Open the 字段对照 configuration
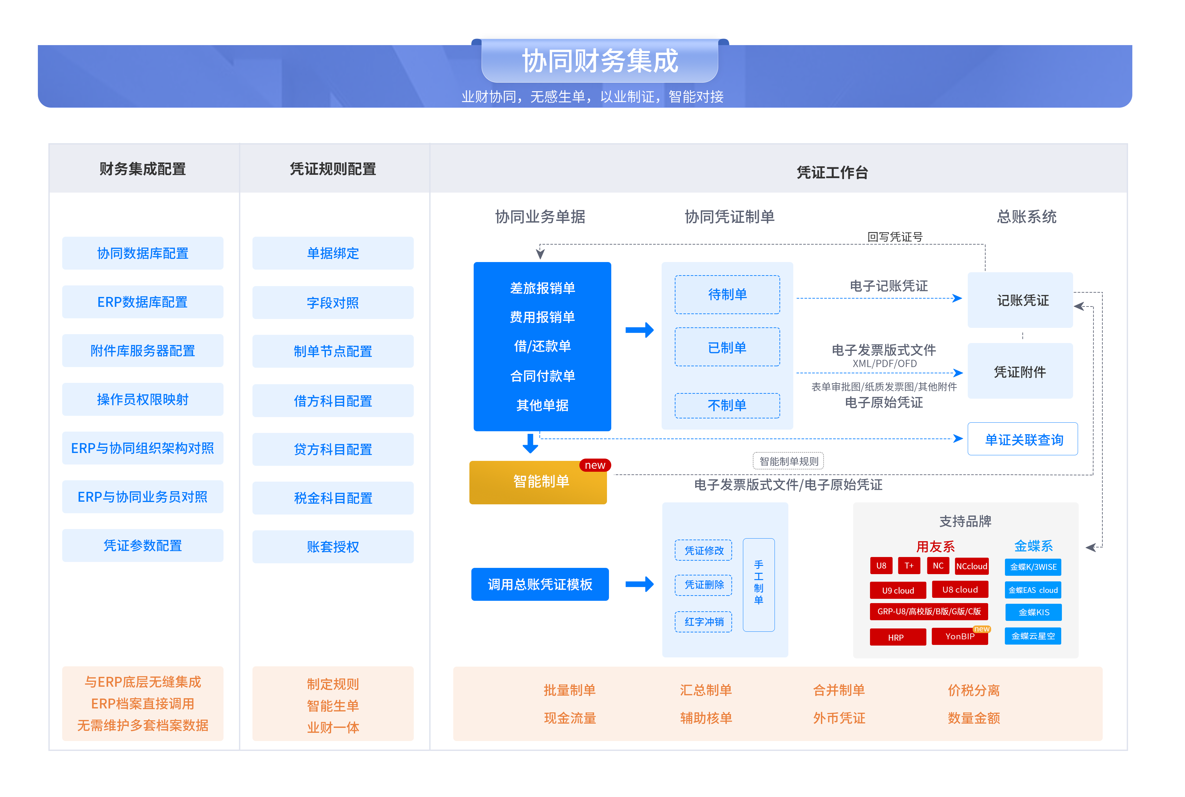This screenshot has height=797, width=1185. point(332,303)
